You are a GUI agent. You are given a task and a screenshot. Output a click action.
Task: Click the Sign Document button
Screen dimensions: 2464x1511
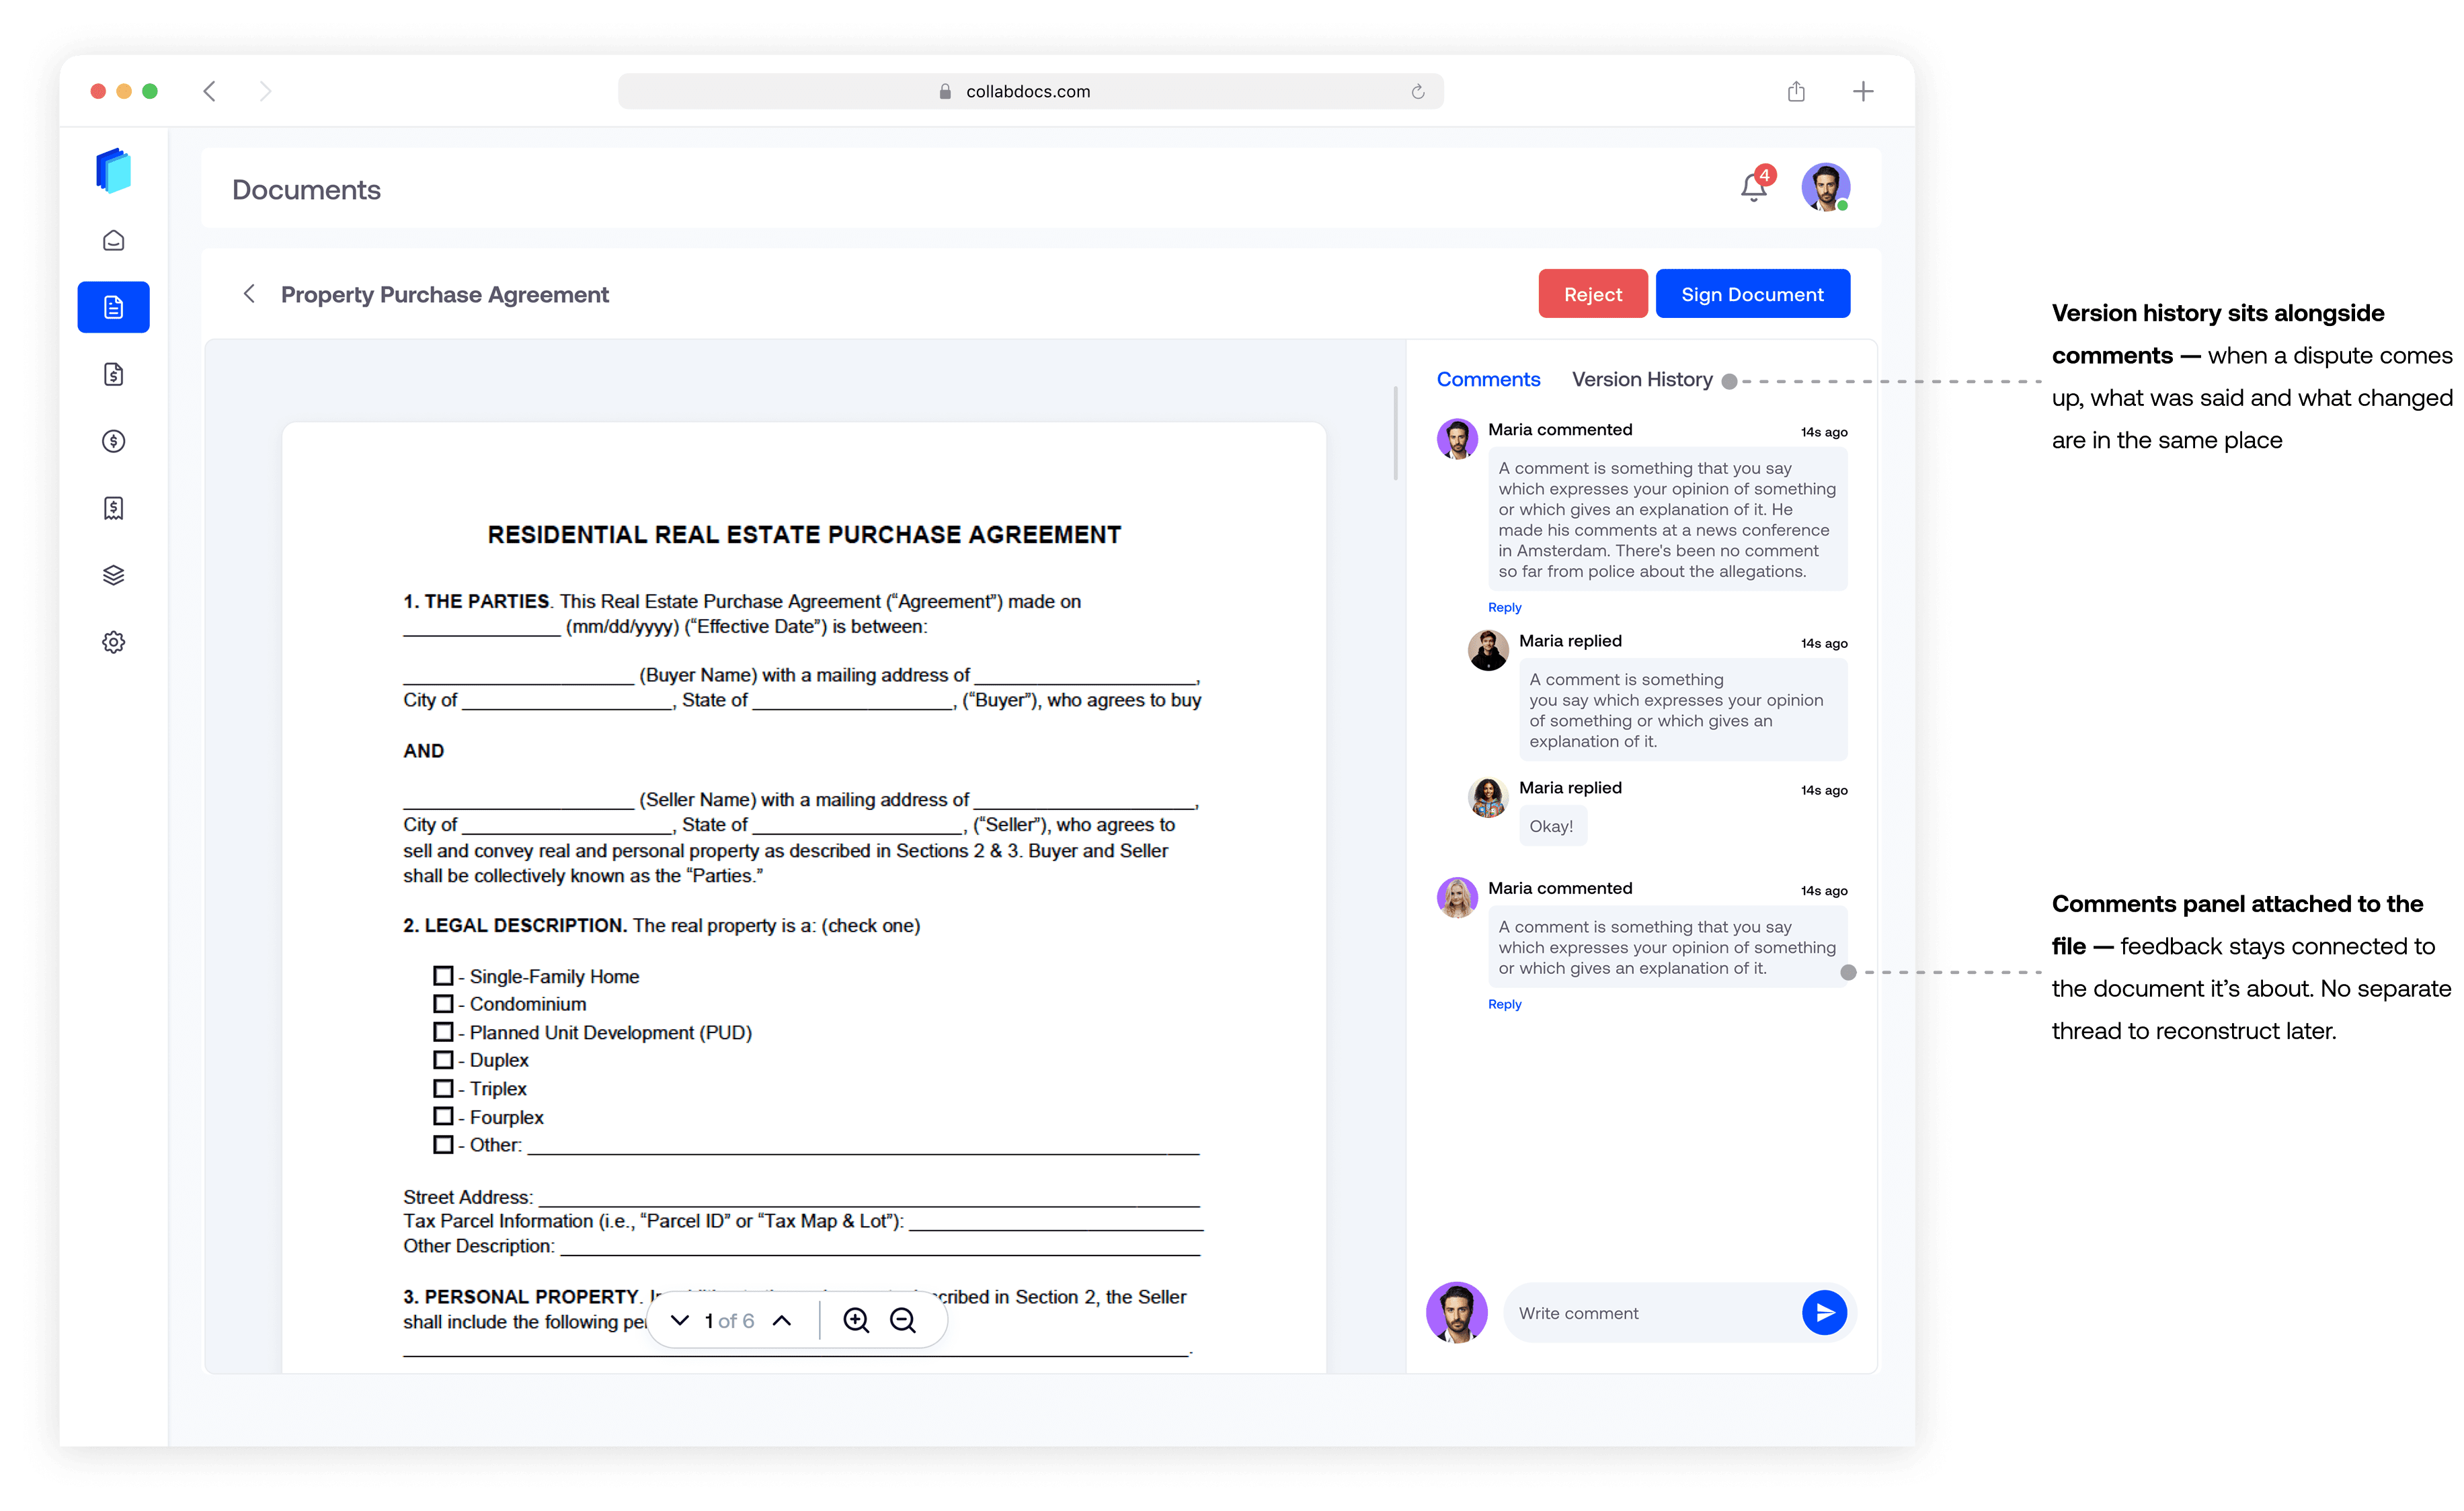click(x=1752, y=294)
